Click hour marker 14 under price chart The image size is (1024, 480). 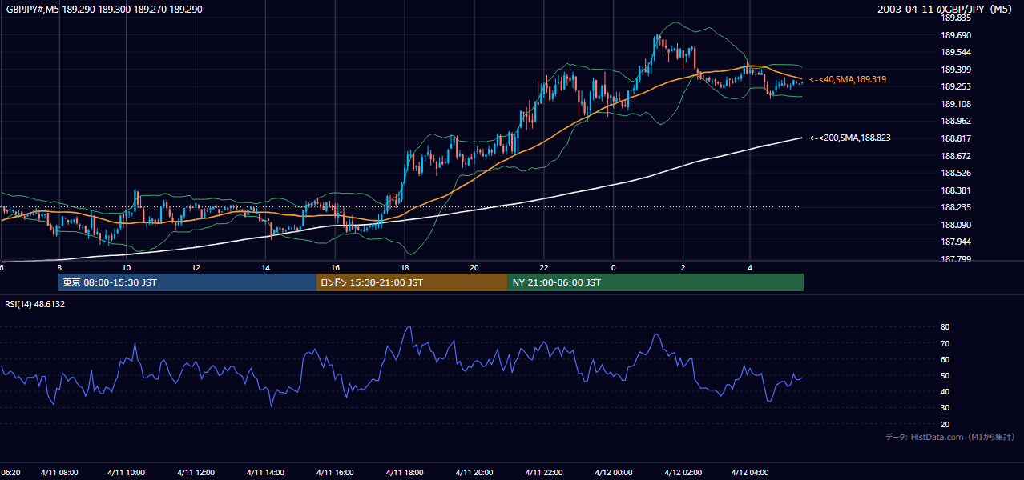265,267
